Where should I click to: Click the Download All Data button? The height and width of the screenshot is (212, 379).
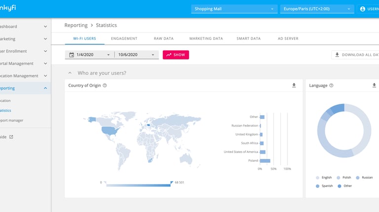(x=356, y=55)
